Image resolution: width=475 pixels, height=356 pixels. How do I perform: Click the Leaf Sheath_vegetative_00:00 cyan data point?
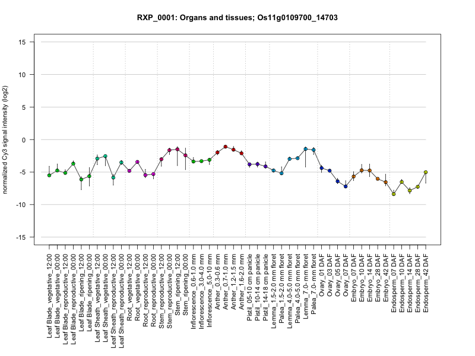pos(105,156)
